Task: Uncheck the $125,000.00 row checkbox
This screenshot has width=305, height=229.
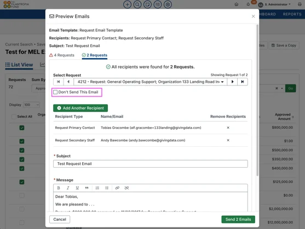Action: 22,182
